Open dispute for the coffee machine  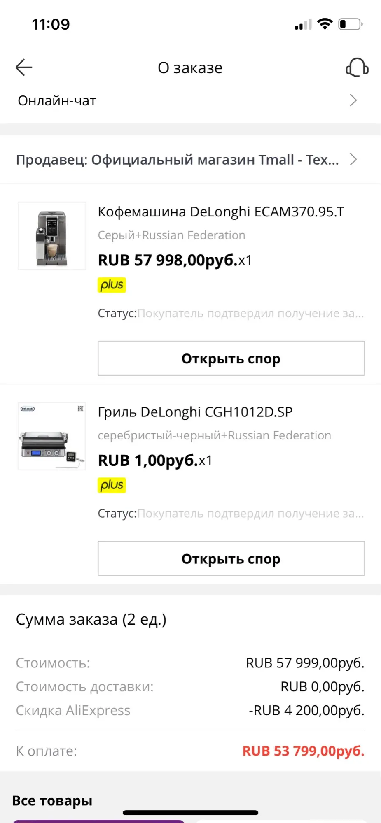tap(231, 358)
